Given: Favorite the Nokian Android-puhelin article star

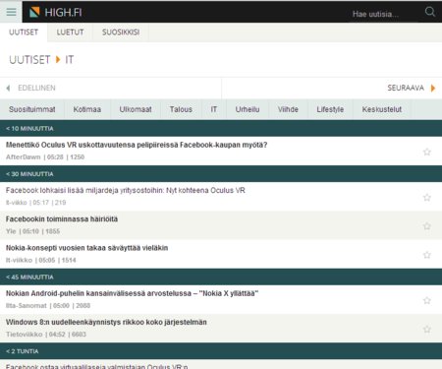Looking at the screenshot, I should [427, 300].
